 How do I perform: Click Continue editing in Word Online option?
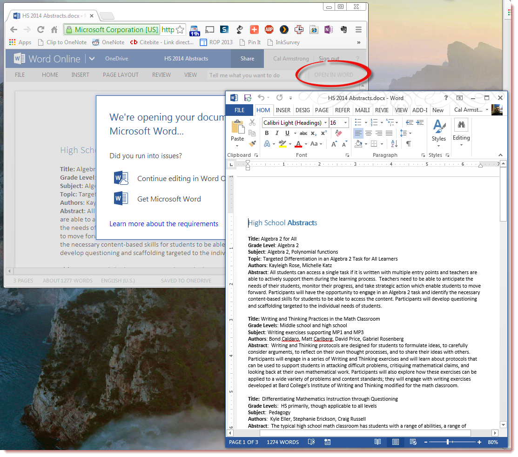(x=170, y=178)
